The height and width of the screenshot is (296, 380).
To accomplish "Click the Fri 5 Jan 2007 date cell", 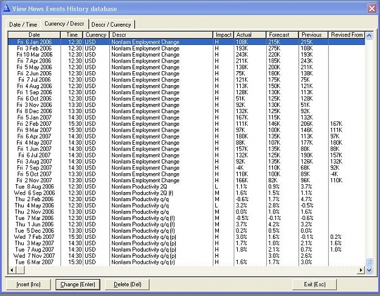I will [34, 117].
